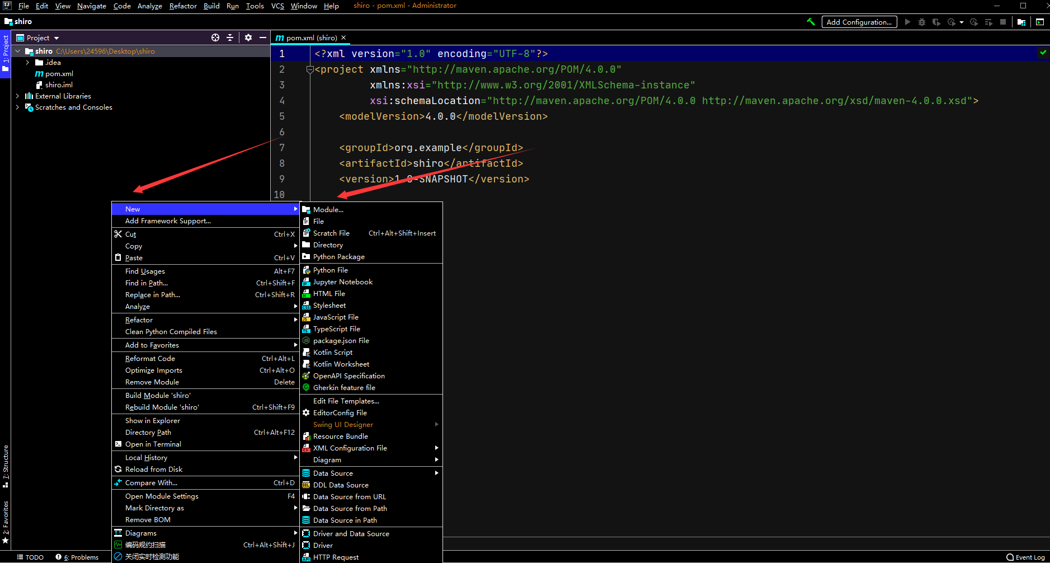Click Edit File Templates... entry
Viewport: 1050px width, 563px height.
[371, 401]
